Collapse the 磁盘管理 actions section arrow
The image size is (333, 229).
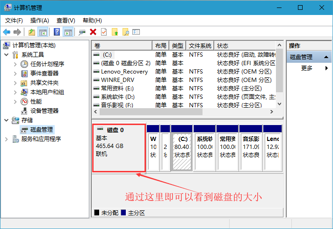(x=326, y=57)
